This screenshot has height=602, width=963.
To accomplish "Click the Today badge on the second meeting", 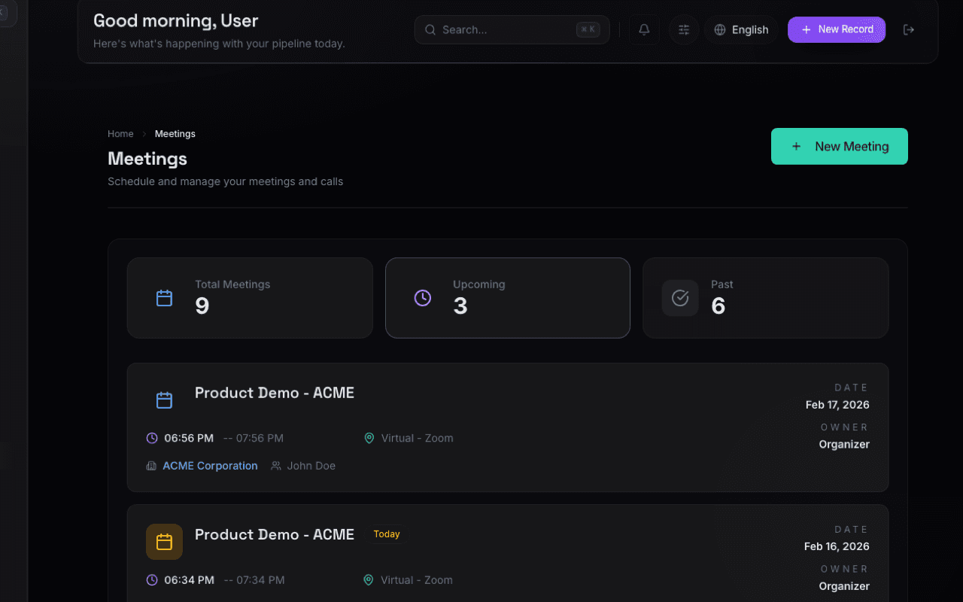I will click(x=386, y=534).
